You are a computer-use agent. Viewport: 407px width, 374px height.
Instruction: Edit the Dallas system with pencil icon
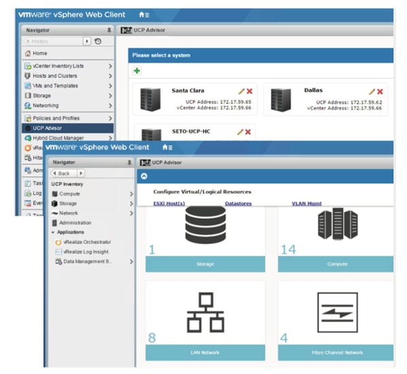pos(372,92)
